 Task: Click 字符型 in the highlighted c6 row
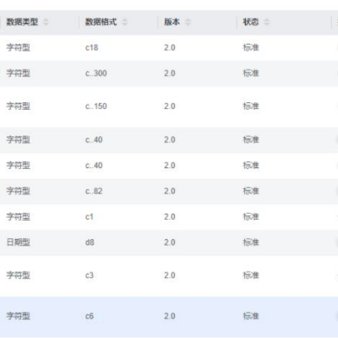point(19,316)
